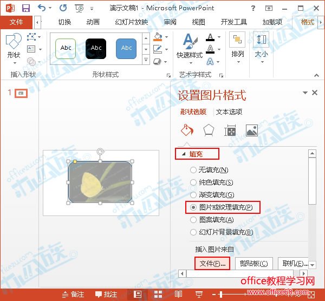Open the 形状 shapes gallery
Screen dimensions: 325x301
14,49
